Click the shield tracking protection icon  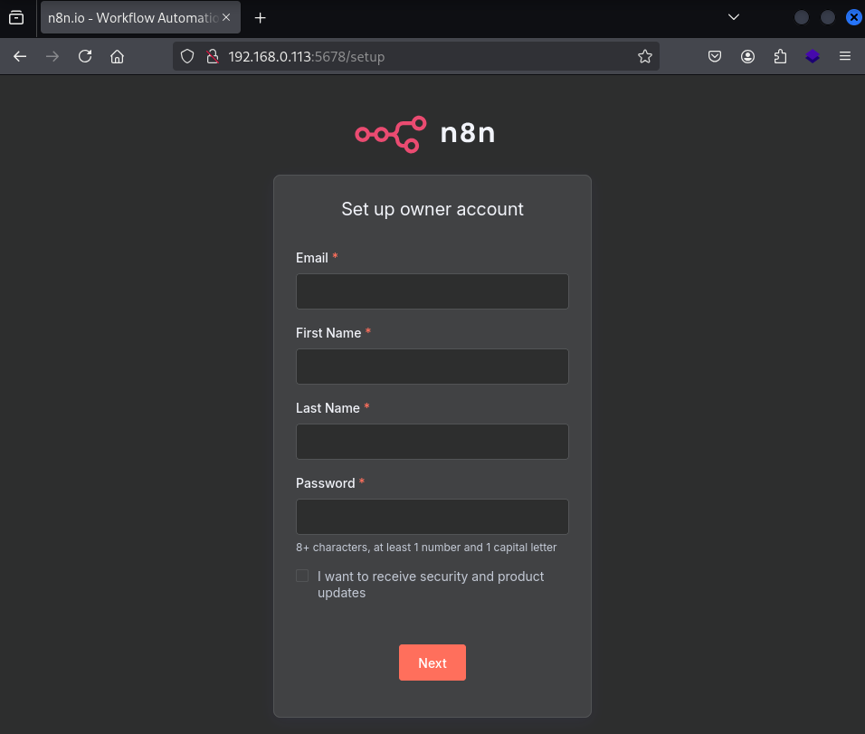(187, 56)
